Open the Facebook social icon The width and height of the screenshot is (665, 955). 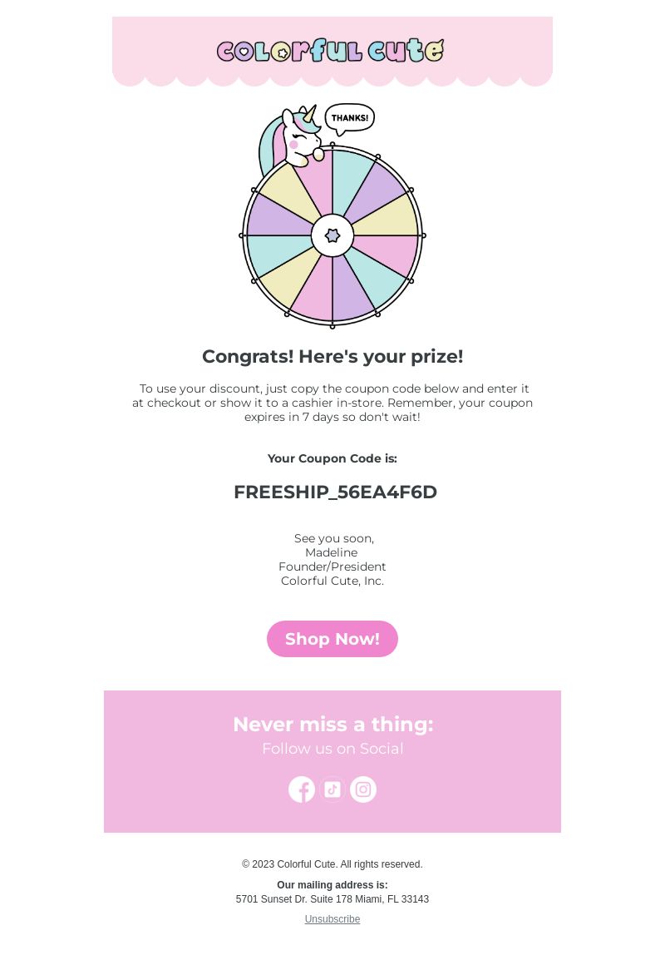point(301,789)
